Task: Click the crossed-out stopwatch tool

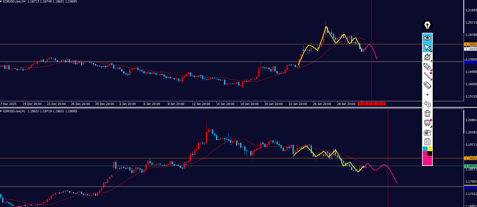Action: (x=427, y=57)
